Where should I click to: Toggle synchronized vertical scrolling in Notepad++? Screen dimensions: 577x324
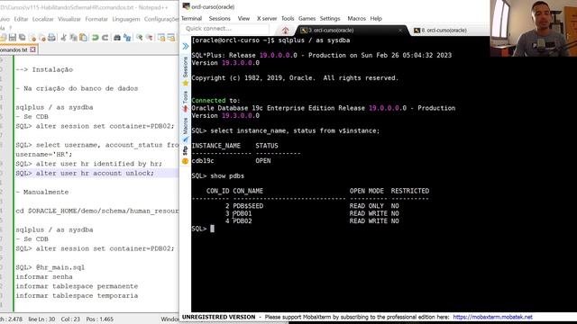point(161,38)
